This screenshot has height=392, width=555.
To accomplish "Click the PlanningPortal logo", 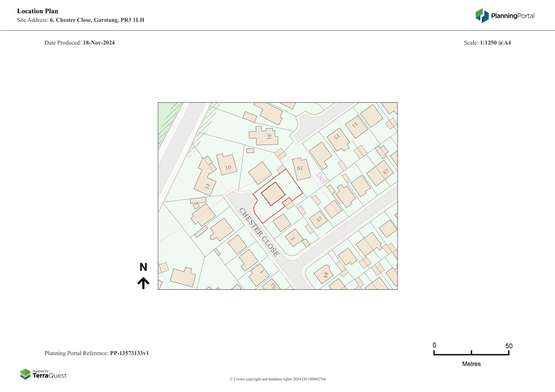I will click(x=505, y=16).
